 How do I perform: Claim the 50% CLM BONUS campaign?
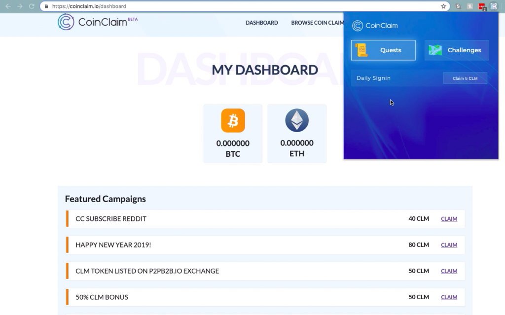point(449,297)
